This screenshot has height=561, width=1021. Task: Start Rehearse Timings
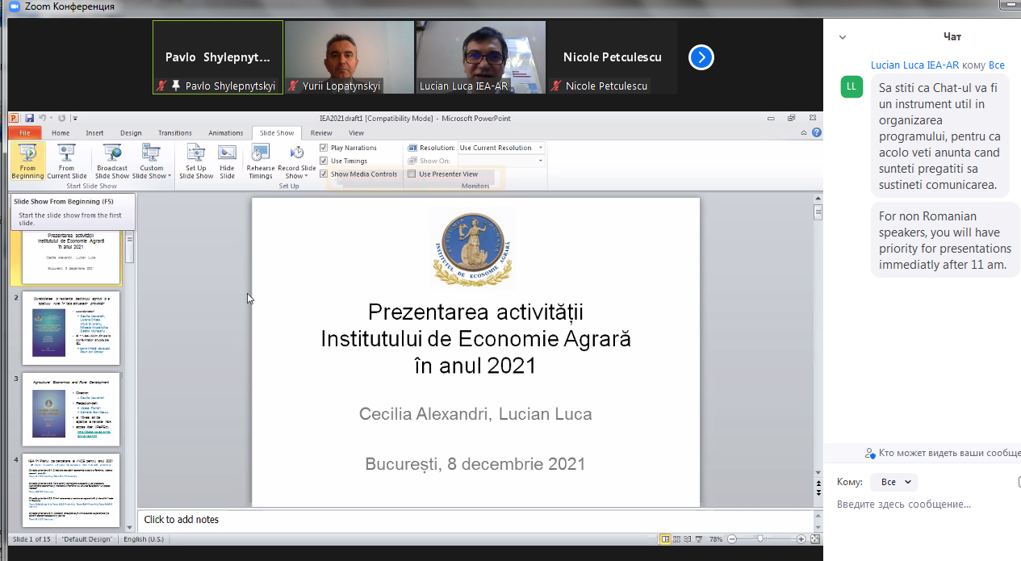[261, 161]
